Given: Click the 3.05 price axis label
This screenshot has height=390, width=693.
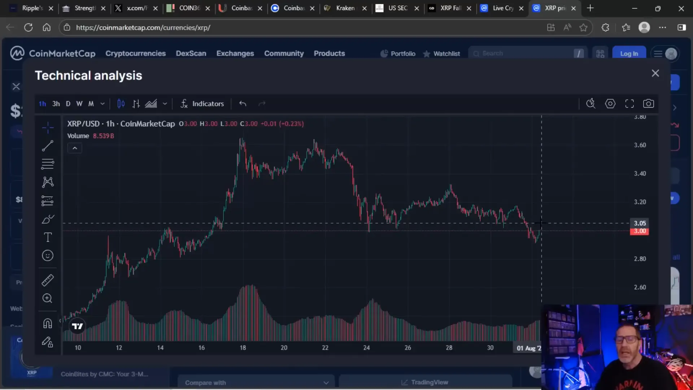Looking at the screenshot, I should click(640, 223).
